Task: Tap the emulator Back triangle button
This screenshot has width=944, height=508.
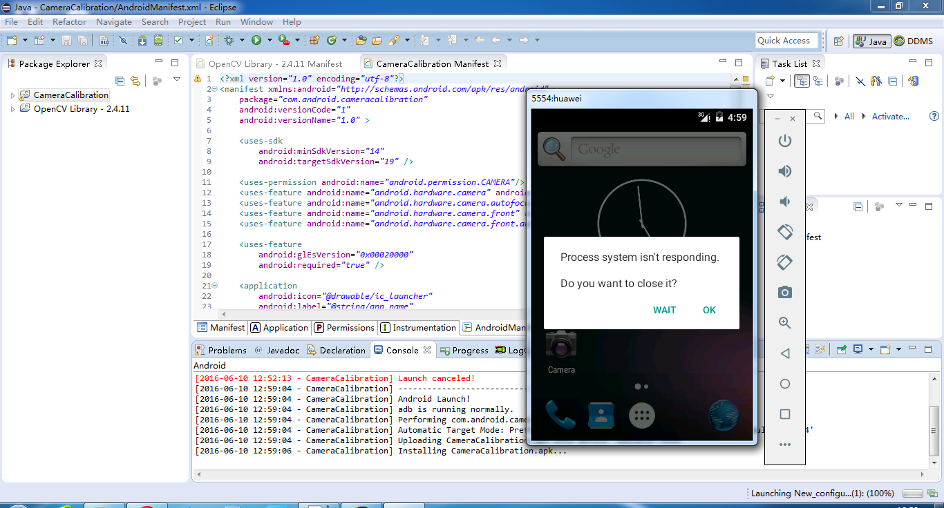Action: click(x=784, y=353)
